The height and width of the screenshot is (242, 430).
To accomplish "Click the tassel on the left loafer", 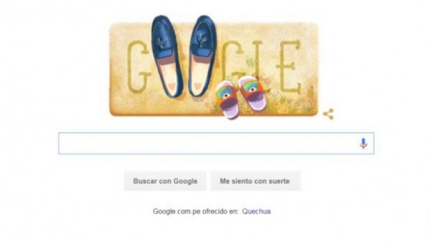I will pos(160,42).
